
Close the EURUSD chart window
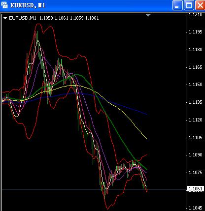coord(200,5)
